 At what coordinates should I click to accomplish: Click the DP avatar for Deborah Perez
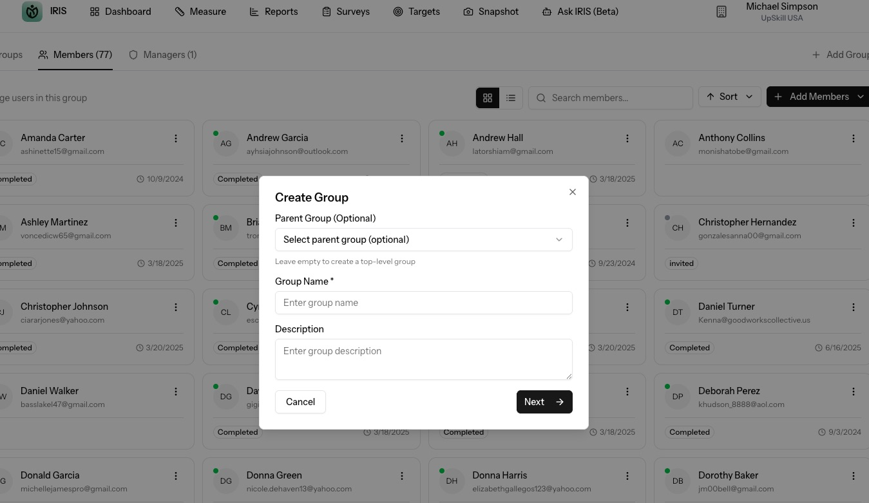[678, 397]
